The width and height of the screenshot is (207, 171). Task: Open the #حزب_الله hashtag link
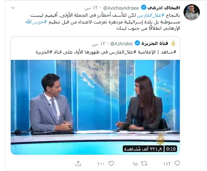(36, 22)
